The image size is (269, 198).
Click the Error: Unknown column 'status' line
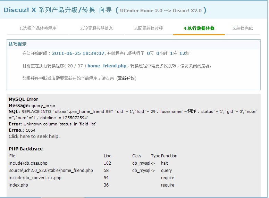(x=52, y=124)
